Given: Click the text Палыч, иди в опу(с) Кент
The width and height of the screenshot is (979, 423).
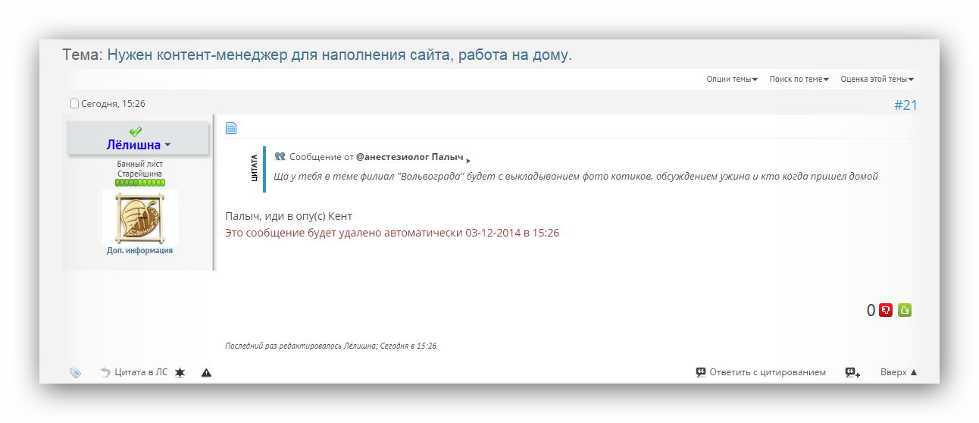Looking at the screenshot, I should [289, 216].
